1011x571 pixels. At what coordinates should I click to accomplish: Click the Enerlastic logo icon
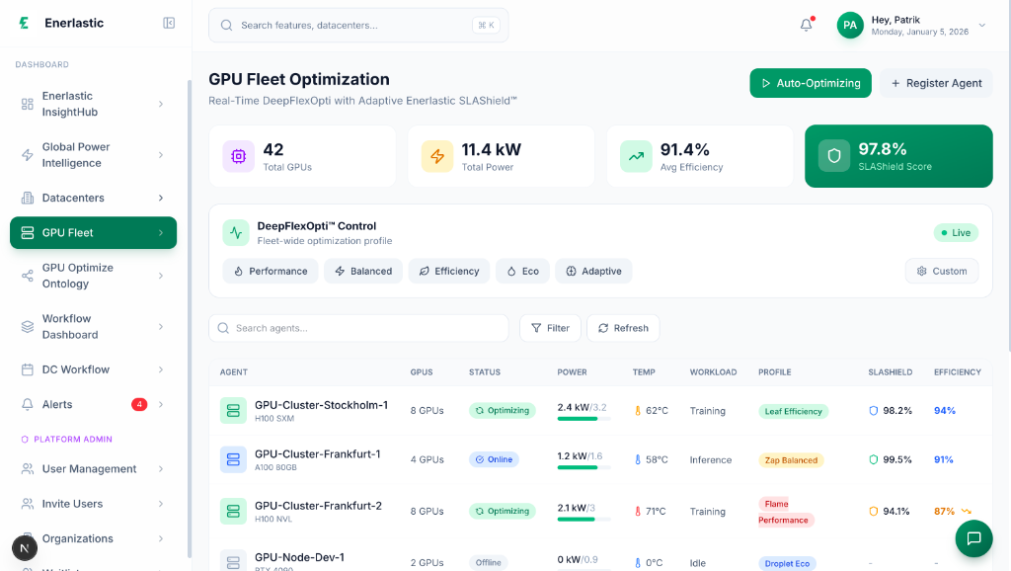pos(24,23)
